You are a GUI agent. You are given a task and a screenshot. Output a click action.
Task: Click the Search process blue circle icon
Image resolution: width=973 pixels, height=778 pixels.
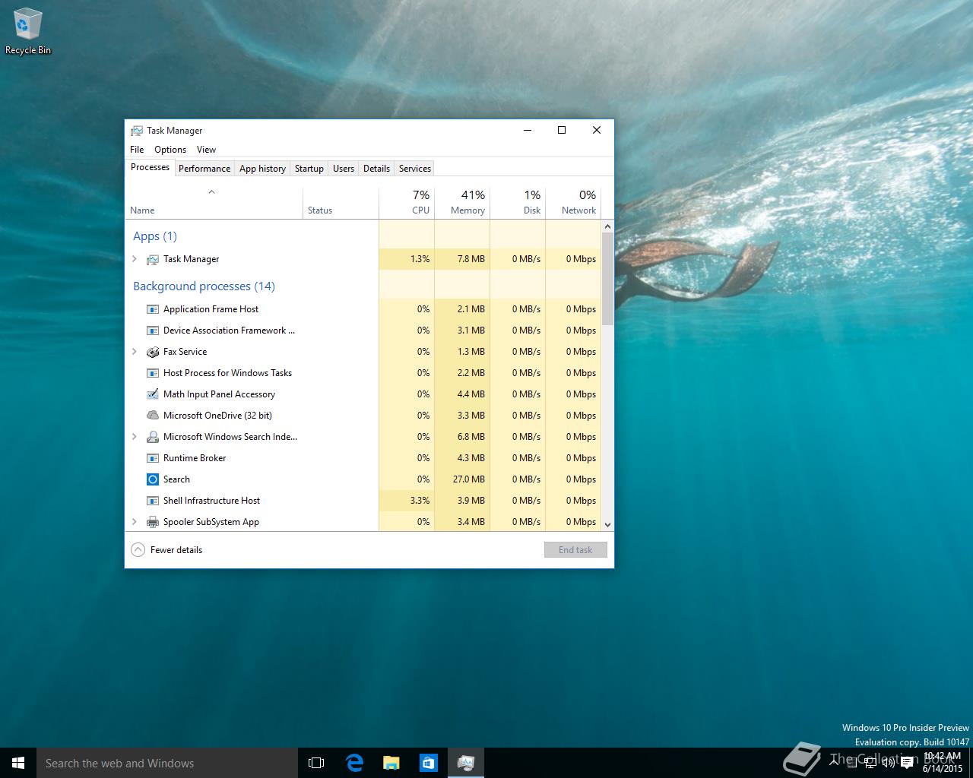(152, 479)
